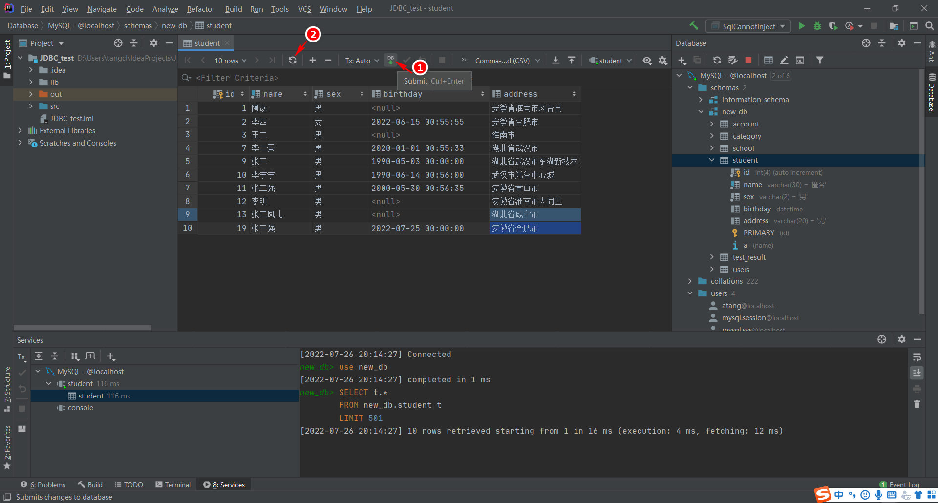Viewport: 938px width, 503px height.
Task: Collapse all in Services toolbar
Action: click(55, 356)
